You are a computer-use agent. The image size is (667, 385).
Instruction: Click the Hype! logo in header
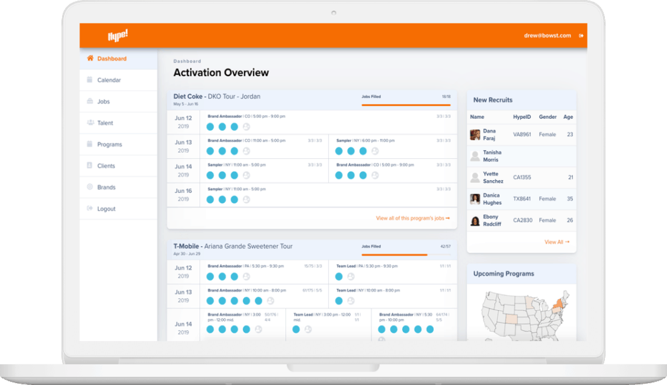tap(118, 35)
